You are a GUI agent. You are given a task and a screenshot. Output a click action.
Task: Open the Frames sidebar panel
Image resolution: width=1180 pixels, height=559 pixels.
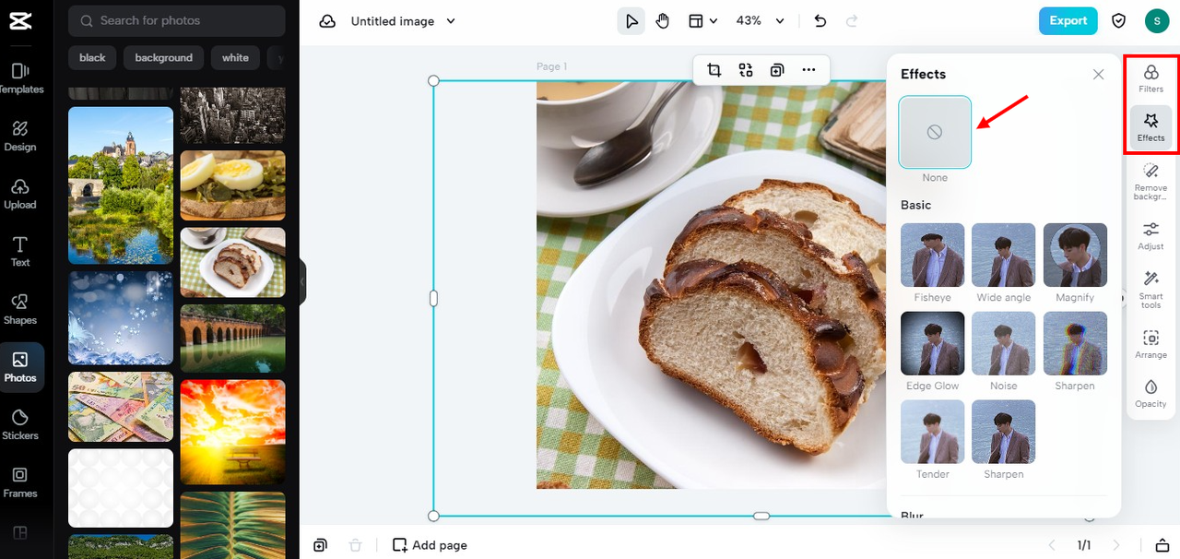coord(20,482)
